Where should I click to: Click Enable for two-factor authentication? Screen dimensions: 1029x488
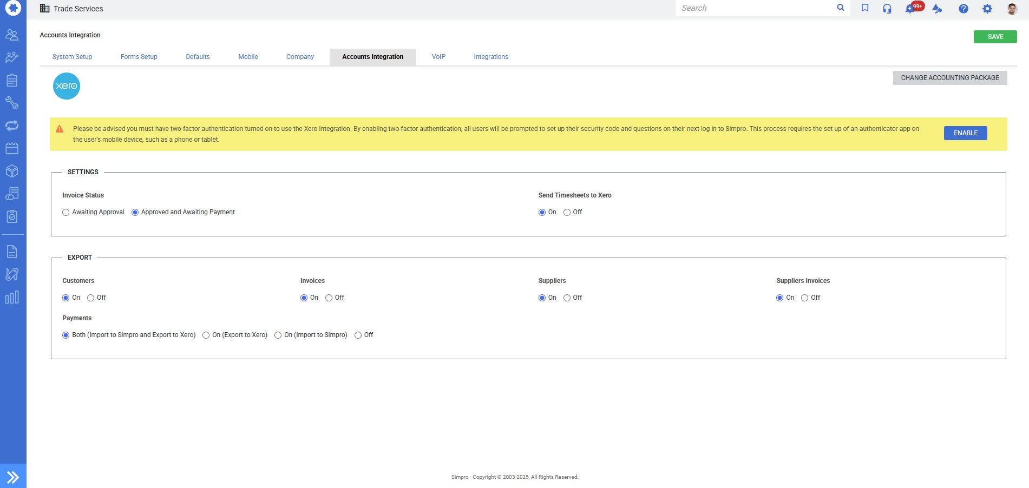965,133
